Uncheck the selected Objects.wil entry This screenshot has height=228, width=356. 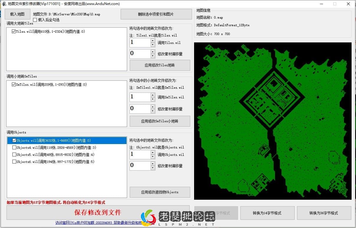point(14,141)
